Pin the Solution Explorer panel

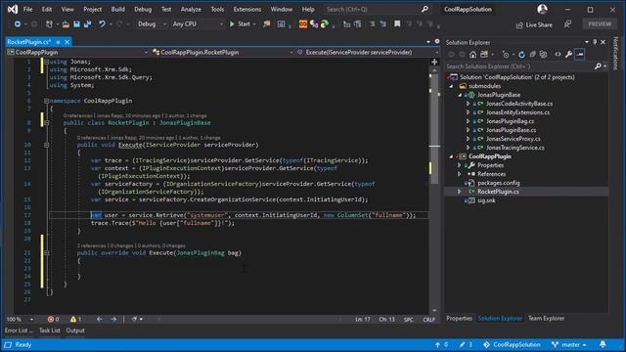click(x=595, y=42)
